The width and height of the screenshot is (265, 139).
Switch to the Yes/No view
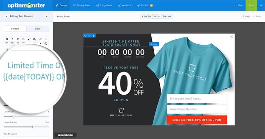coord(146,16)
